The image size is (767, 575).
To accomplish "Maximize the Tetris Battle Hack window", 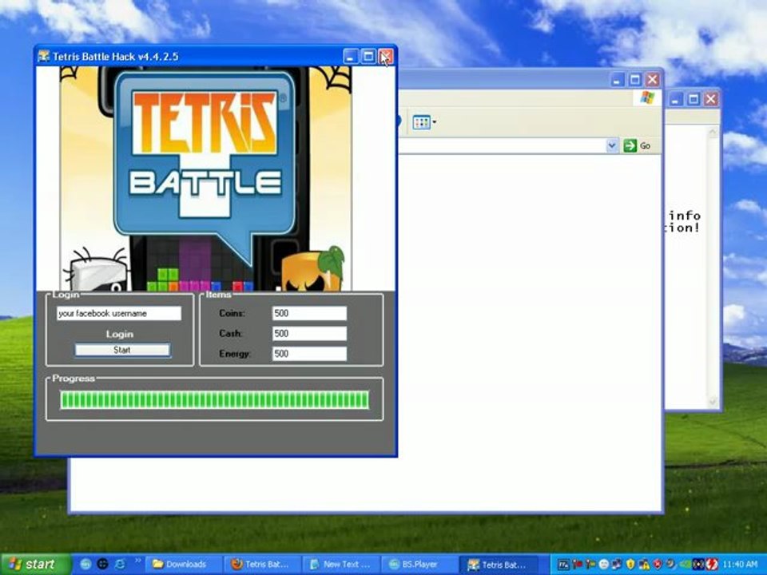I will point(368,57).
